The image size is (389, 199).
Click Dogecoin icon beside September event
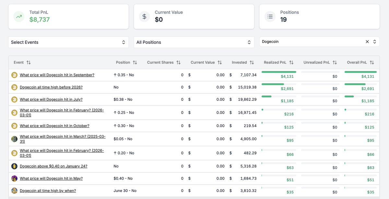(14, 75)
